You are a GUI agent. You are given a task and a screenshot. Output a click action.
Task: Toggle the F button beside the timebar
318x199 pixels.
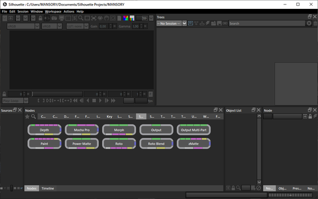[x=151, y=94]
